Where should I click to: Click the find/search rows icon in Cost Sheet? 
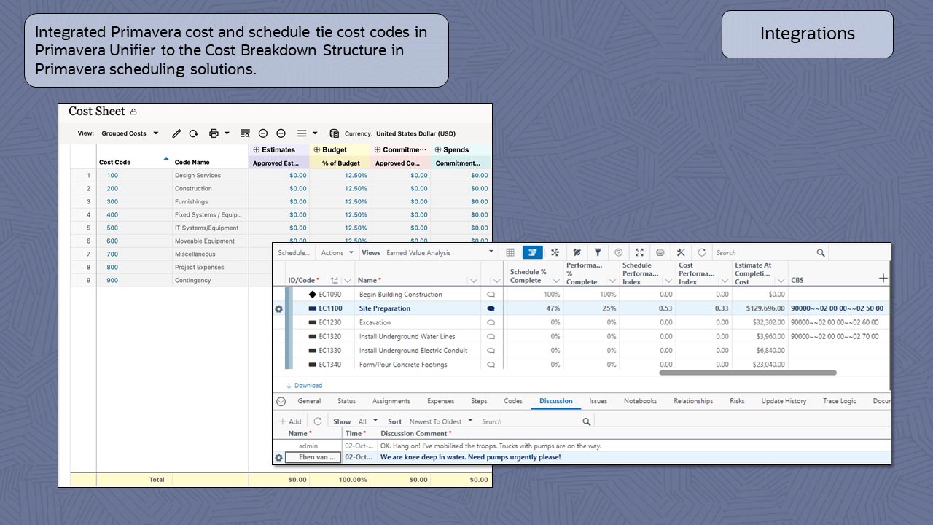coord(245,133)
